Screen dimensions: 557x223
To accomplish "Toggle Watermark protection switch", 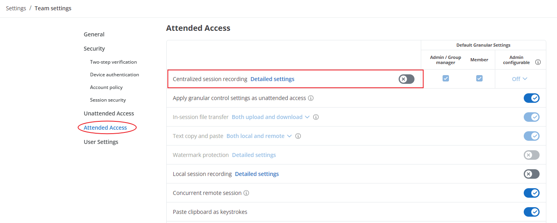I will pyautogui.click(x=532, y=155).
